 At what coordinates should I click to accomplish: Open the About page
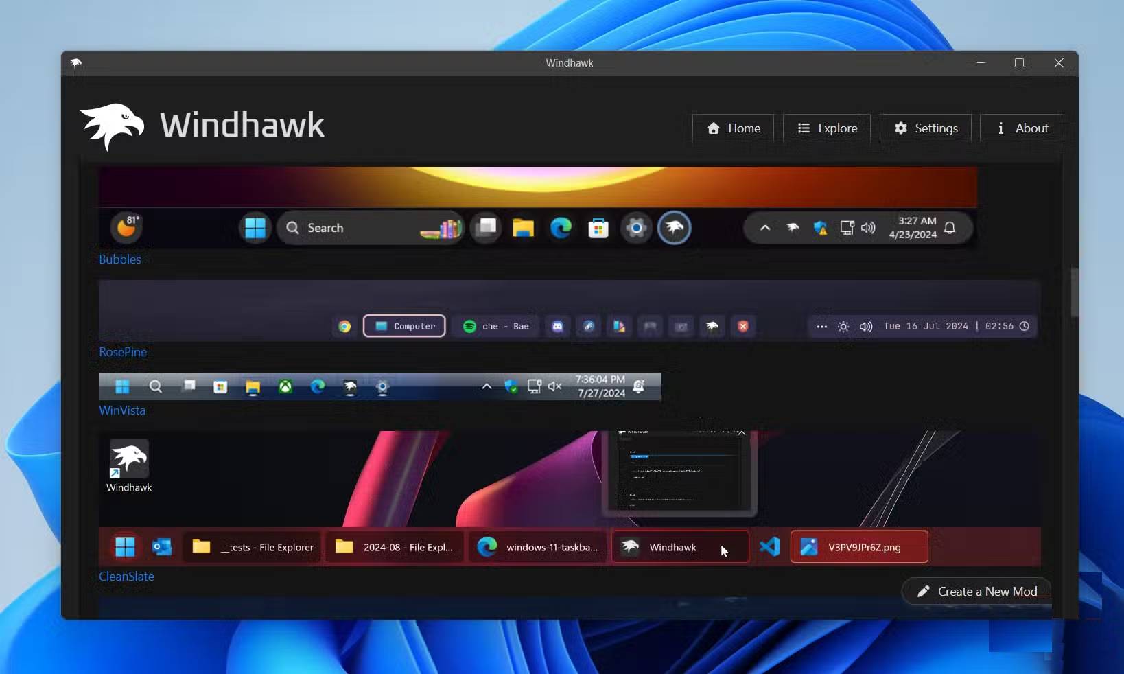[x=1021, y=128]
